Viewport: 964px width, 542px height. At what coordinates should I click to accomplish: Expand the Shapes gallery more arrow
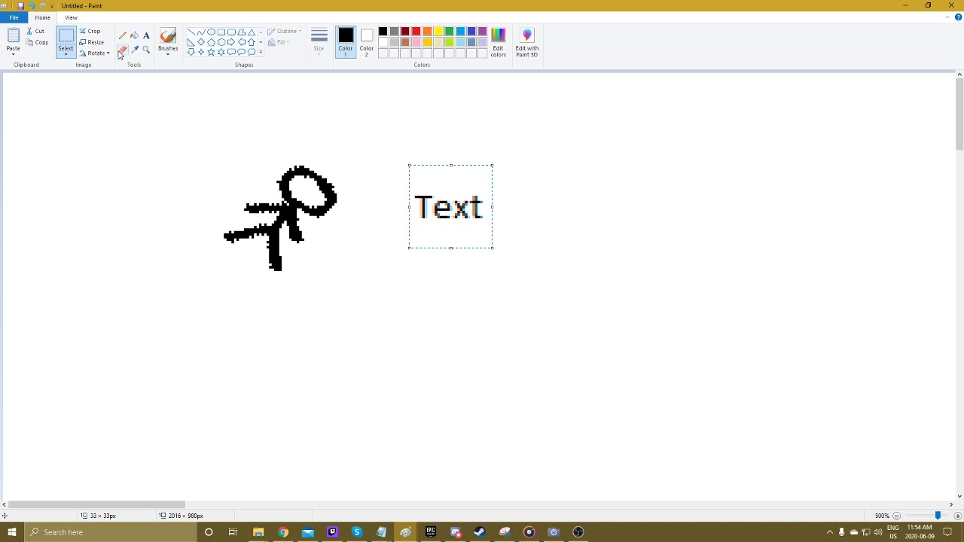[261, 53]
